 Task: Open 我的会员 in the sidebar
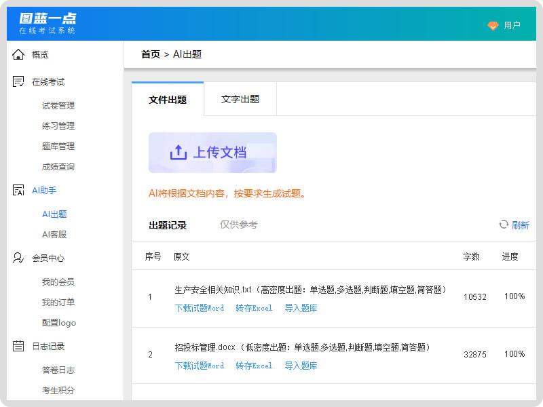[x=58, y=282]
